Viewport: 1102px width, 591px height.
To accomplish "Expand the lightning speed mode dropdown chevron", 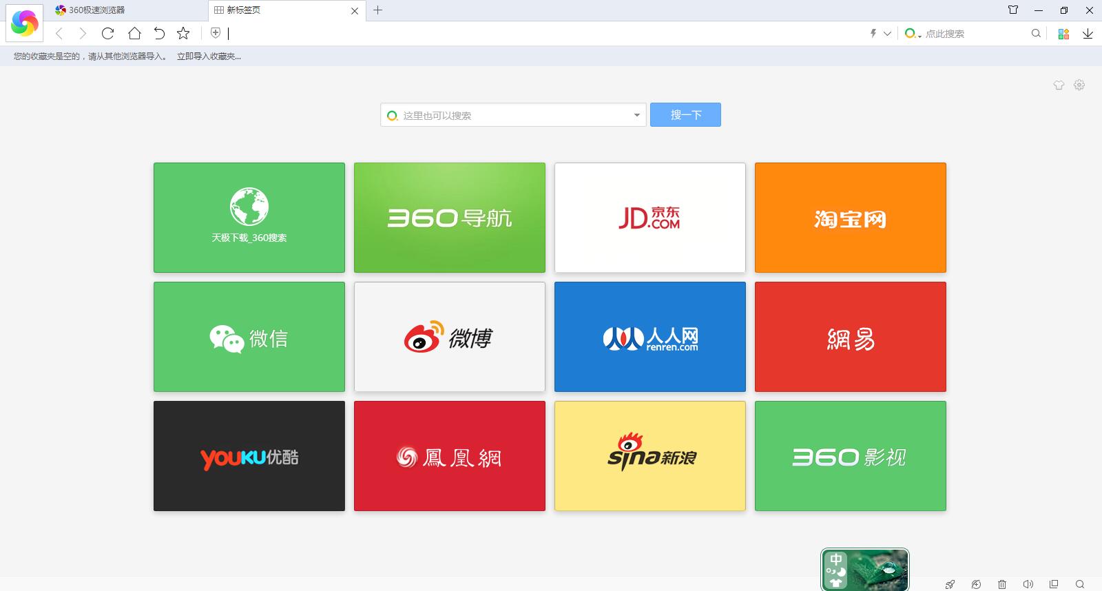I will coord(887,33).
